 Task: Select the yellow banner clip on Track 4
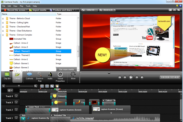(59, 96)
